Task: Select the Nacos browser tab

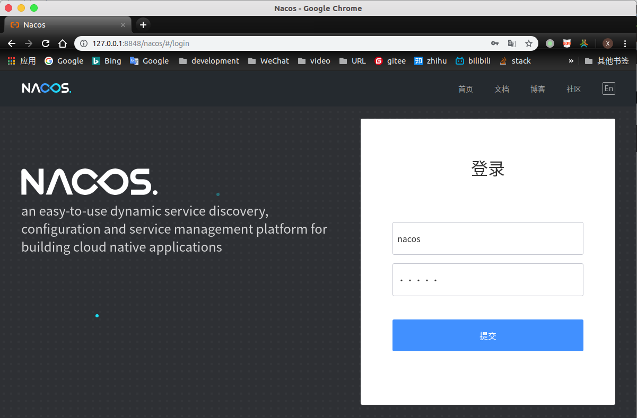Action: [67, 25]
